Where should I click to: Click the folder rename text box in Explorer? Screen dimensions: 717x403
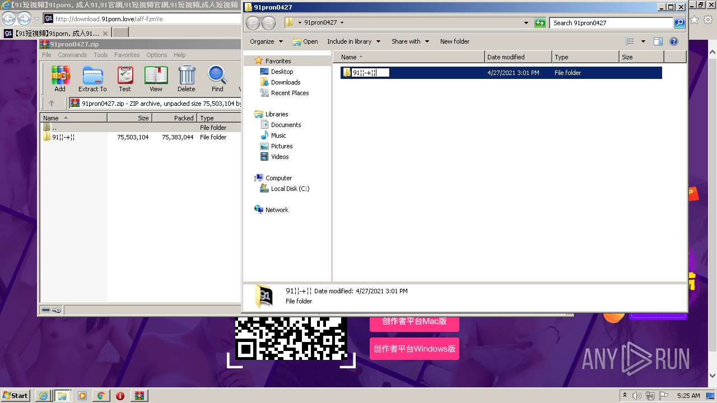pos(370,73)
